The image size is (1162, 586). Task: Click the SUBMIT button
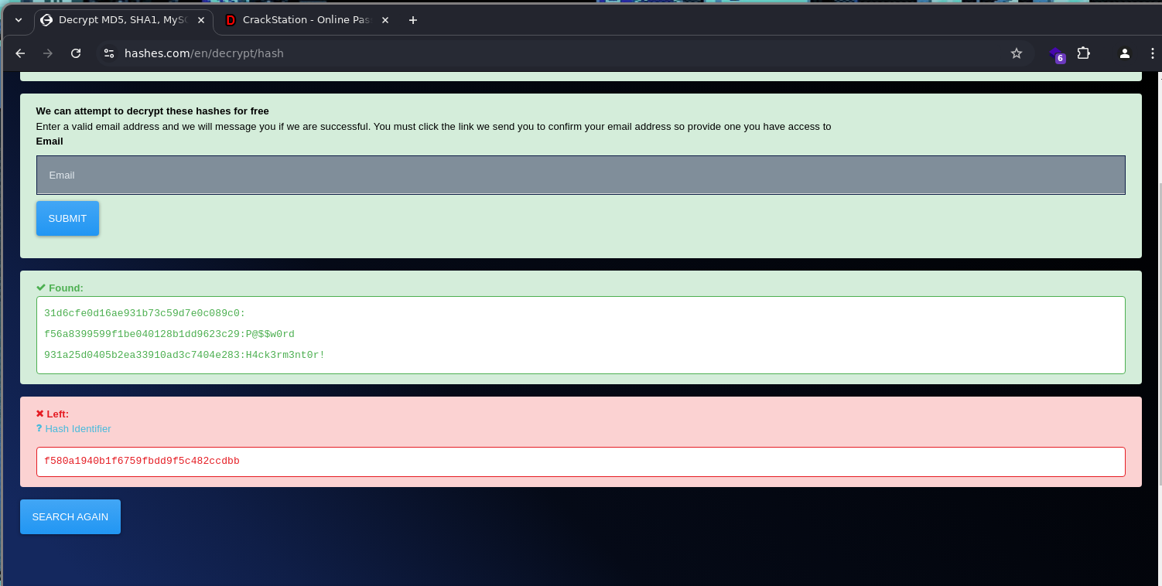(67, 218)
